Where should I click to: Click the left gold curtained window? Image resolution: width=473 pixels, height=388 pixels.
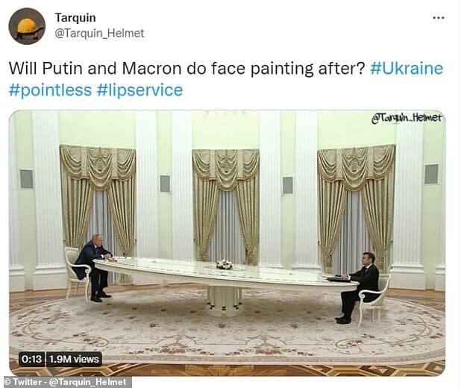pos(98,201)
